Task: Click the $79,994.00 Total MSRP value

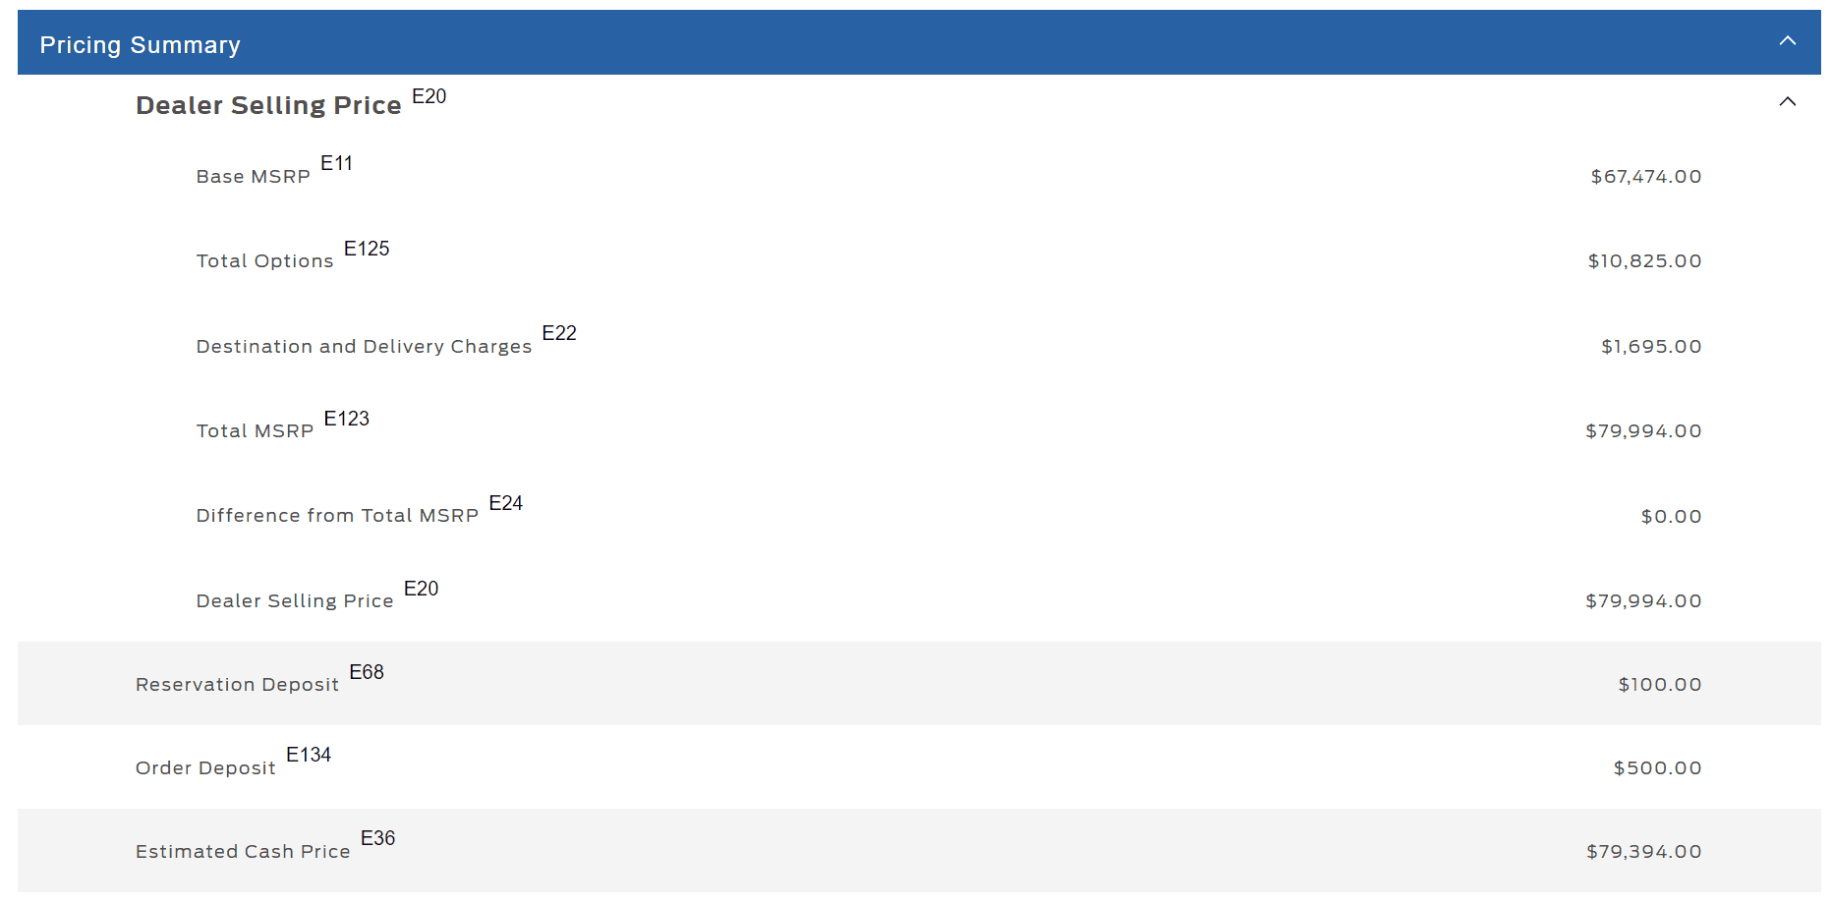Action: pos(1643,431)
